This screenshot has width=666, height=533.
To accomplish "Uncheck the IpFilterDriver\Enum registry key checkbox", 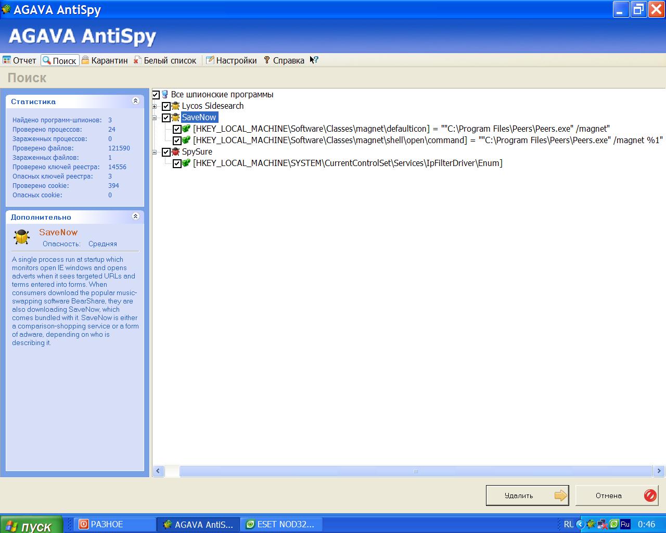I will coord(177,163).
